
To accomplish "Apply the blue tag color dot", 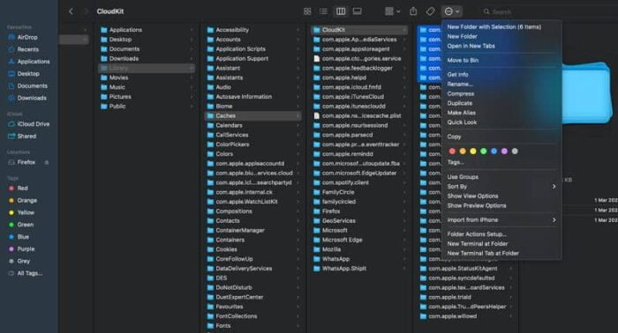I will [494, 152].
